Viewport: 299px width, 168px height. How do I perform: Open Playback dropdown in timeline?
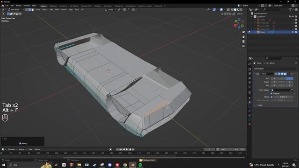click(13, 149)
